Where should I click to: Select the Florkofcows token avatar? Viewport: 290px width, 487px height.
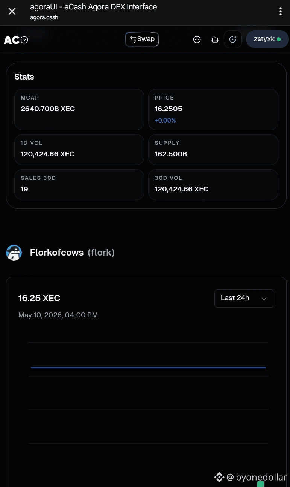click(14, 253)
